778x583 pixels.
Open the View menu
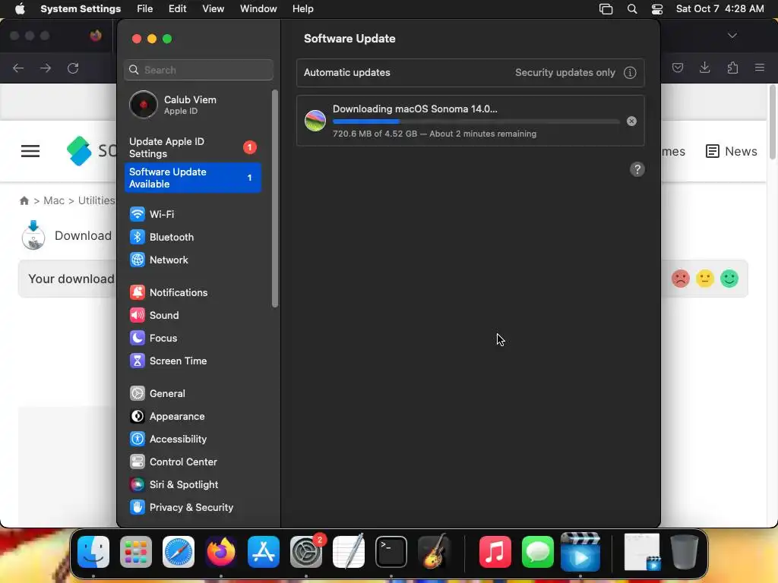coord(213,9)
